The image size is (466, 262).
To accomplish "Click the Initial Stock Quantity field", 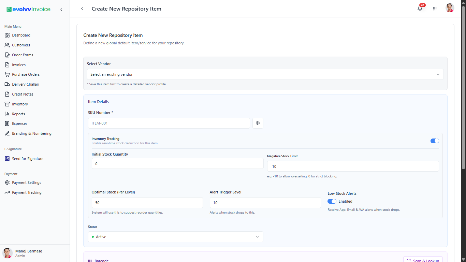I will click(177, 164).
